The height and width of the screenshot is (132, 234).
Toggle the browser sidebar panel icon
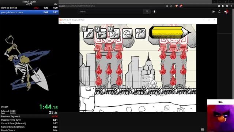point(223,6)
